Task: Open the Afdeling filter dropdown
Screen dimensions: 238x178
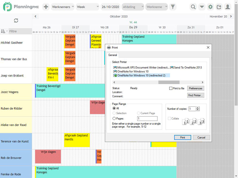Action: coord(133,7)
